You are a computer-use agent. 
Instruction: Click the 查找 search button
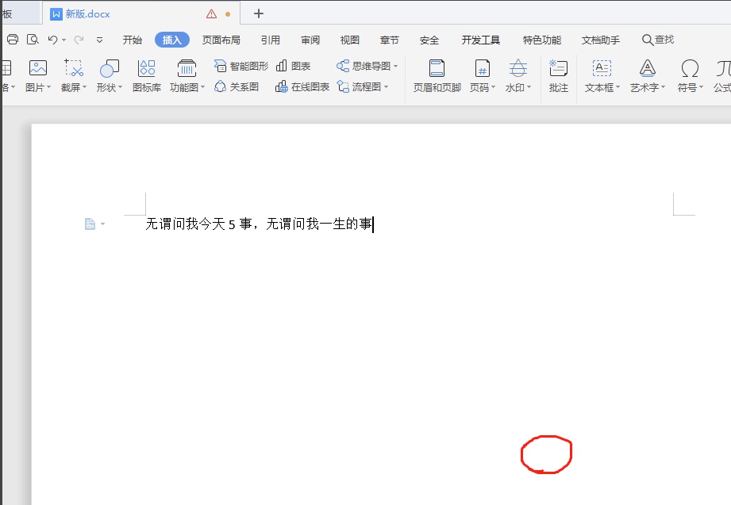(x=657, y=40)
